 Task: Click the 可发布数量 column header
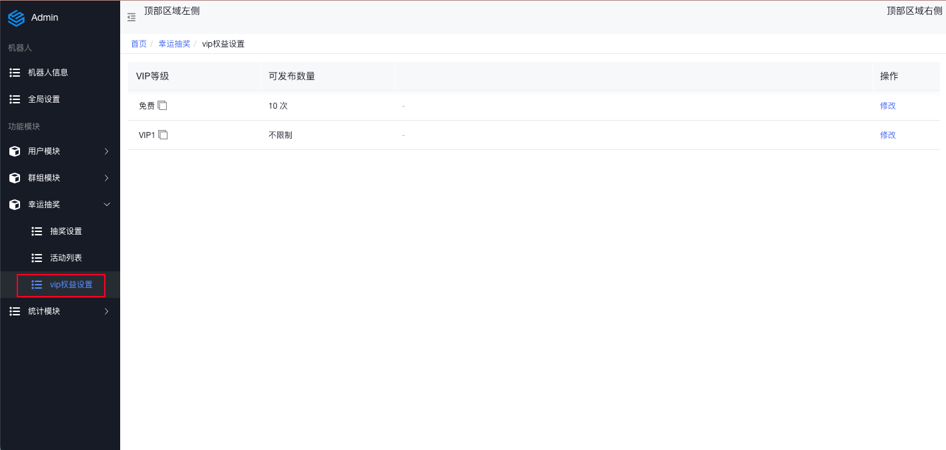point(292,76)
